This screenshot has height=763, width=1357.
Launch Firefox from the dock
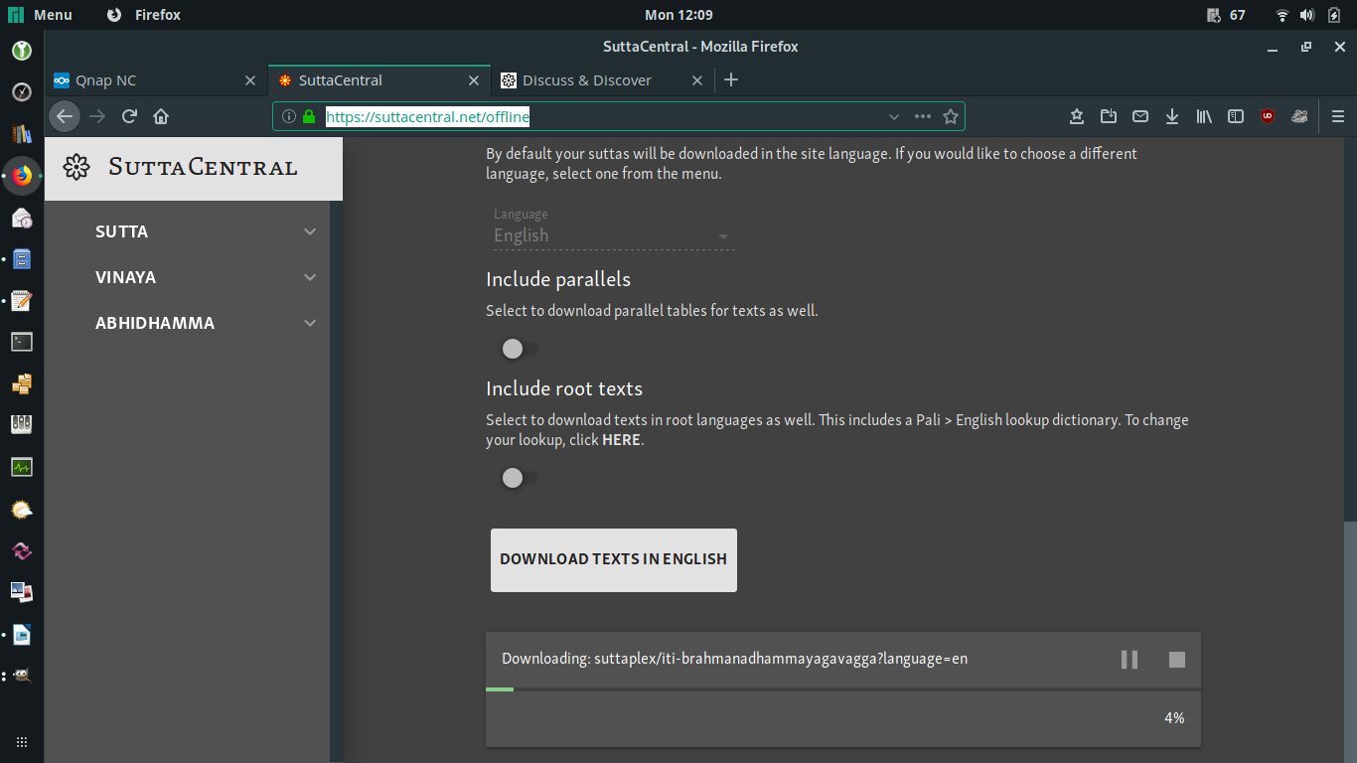point(22,176)
